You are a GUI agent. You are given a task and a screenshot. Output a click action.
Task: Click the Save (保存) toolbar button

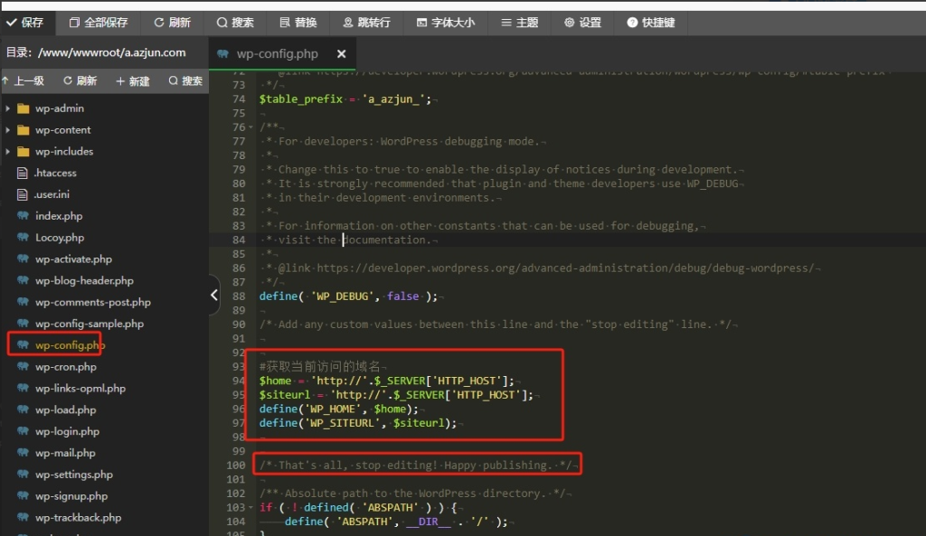(26, 23)
